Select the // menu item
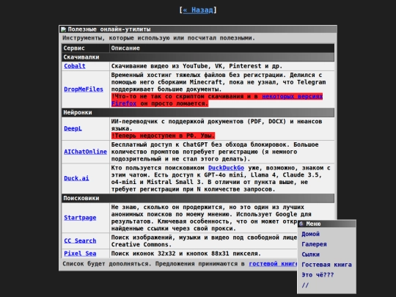Screen dimensions: 396x297 click(x=305, y=285)
